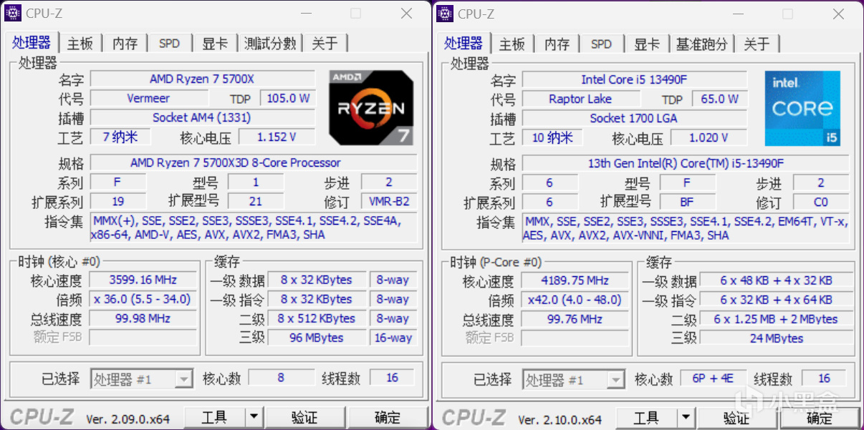The height and width of the screenshot is (430, 864).
Task: Open the 显卡 tab in the right window
Action: pyautogui.click(x=646, y=44)
